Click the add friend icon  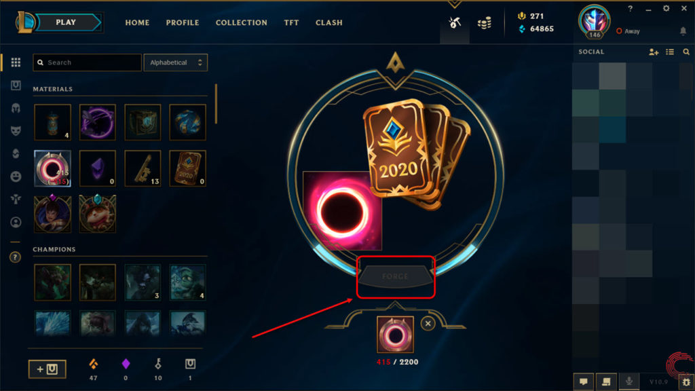(654, 52)
